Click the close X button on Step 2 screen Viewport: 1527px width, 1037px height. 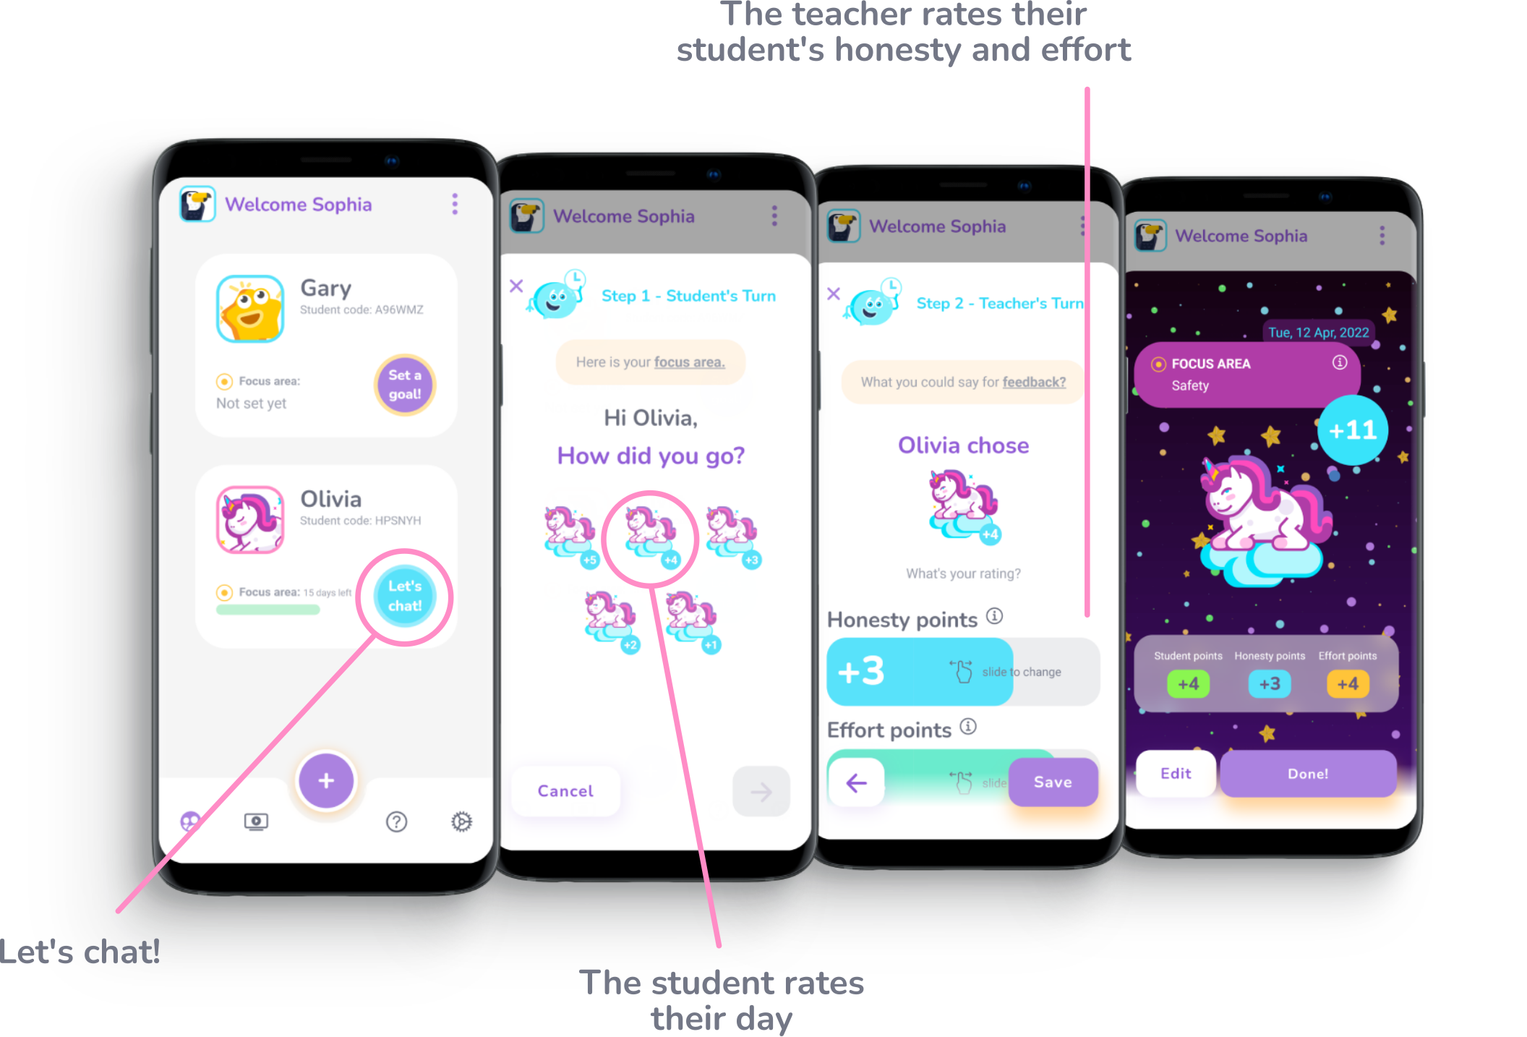pos(834,294)
